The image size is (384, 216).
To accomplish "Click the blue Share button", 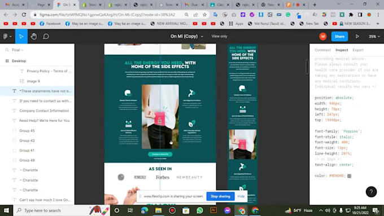I will (x=339, y=37).
